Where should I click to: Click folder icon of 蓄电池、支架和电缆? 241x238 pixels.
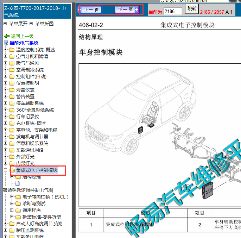pos(12,130)
